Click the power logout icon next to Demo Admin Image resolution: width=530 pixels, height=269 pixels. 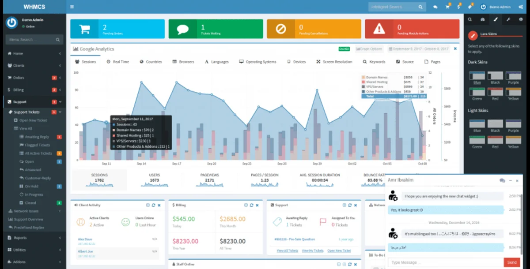tap(484, 7)
